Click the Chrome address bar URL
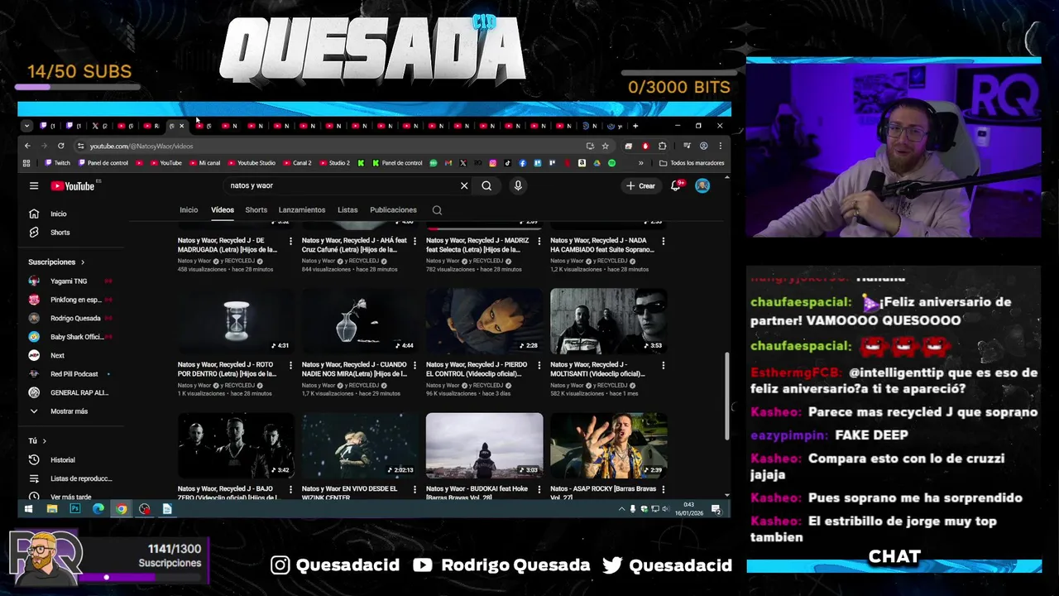The height and width of the screenshot is (596, 1059). pos(141,146)
